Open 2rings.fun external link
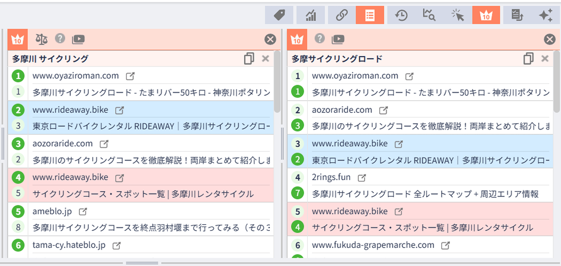 [362, 178]
